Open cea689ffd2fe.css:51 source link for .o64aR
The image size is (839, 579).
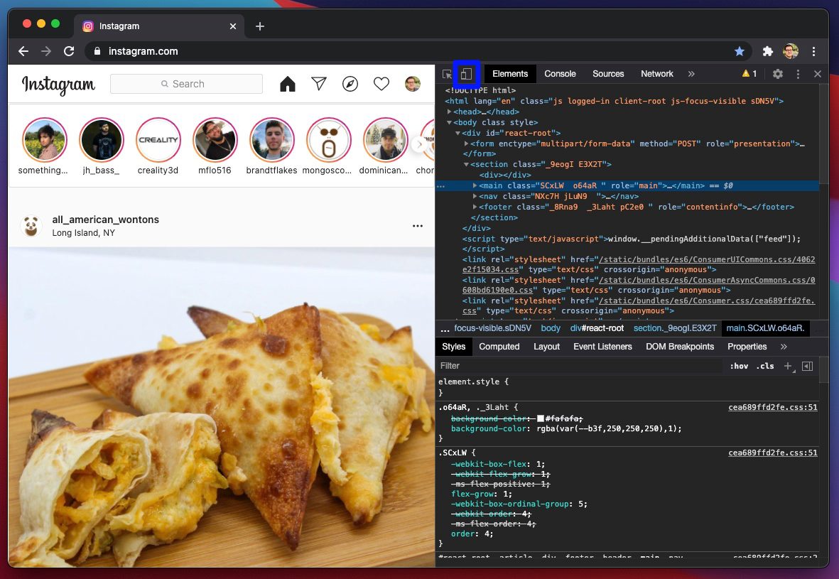point(773,407)
